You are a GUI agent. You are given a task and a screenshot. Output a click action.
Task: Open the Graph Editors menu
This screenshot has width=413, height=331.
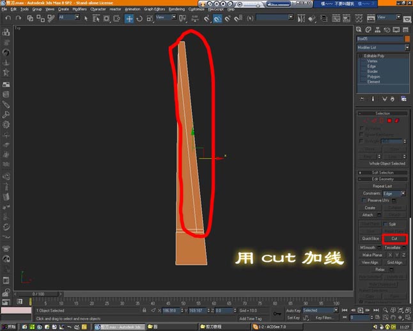154,9
